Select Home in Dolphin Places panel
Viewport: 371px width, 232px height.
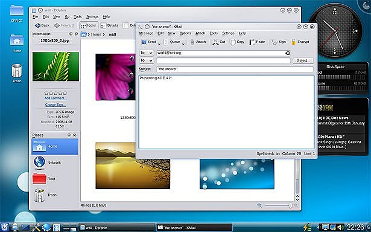(x=55, y=146)
